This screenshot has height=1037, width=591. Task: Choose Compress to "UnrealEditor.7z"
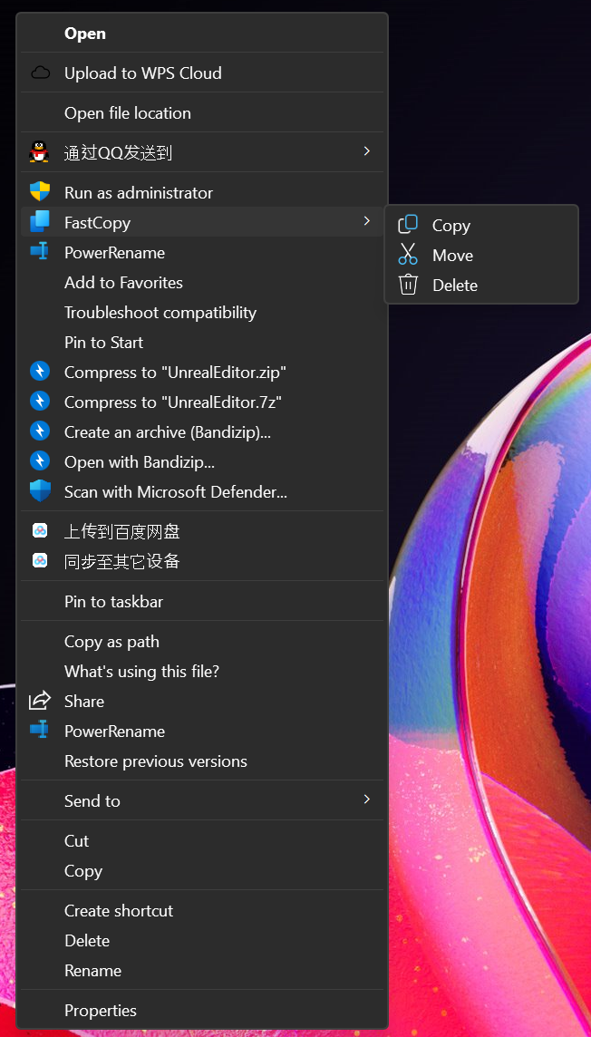(202, 402)
